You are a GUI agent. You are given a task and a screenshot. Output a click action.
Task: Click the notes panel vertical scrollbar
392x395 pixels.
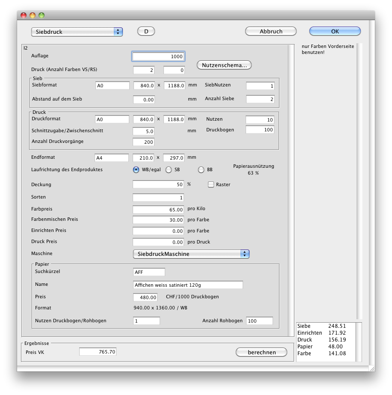[359, 181]
